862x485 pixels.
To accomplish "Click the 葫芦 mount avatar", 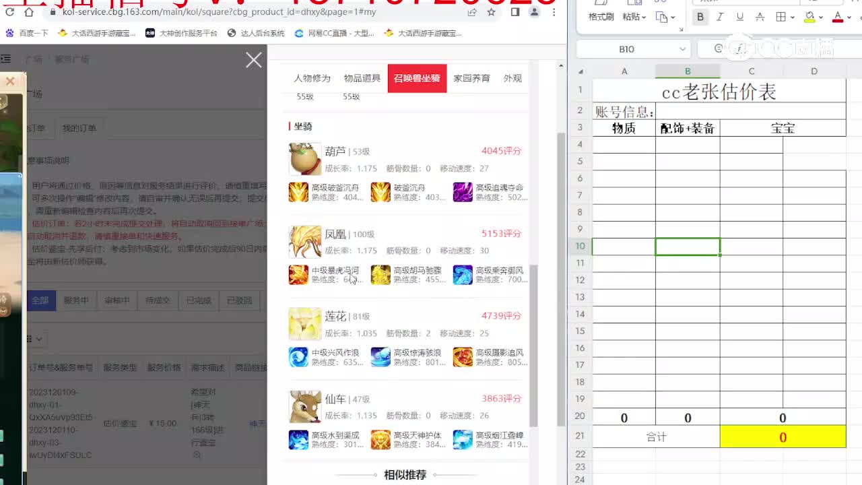I will (x=305, y=159).
